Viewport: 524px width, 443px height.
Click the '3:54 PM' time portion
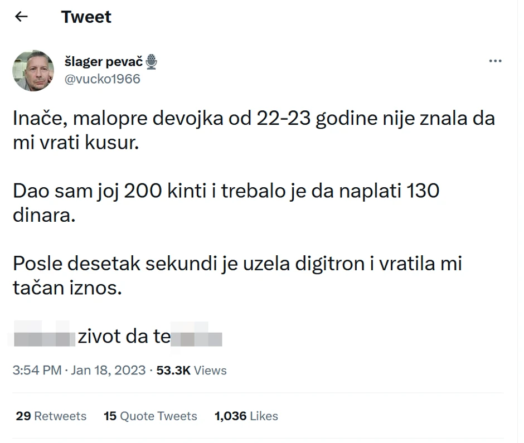[36, 369]
